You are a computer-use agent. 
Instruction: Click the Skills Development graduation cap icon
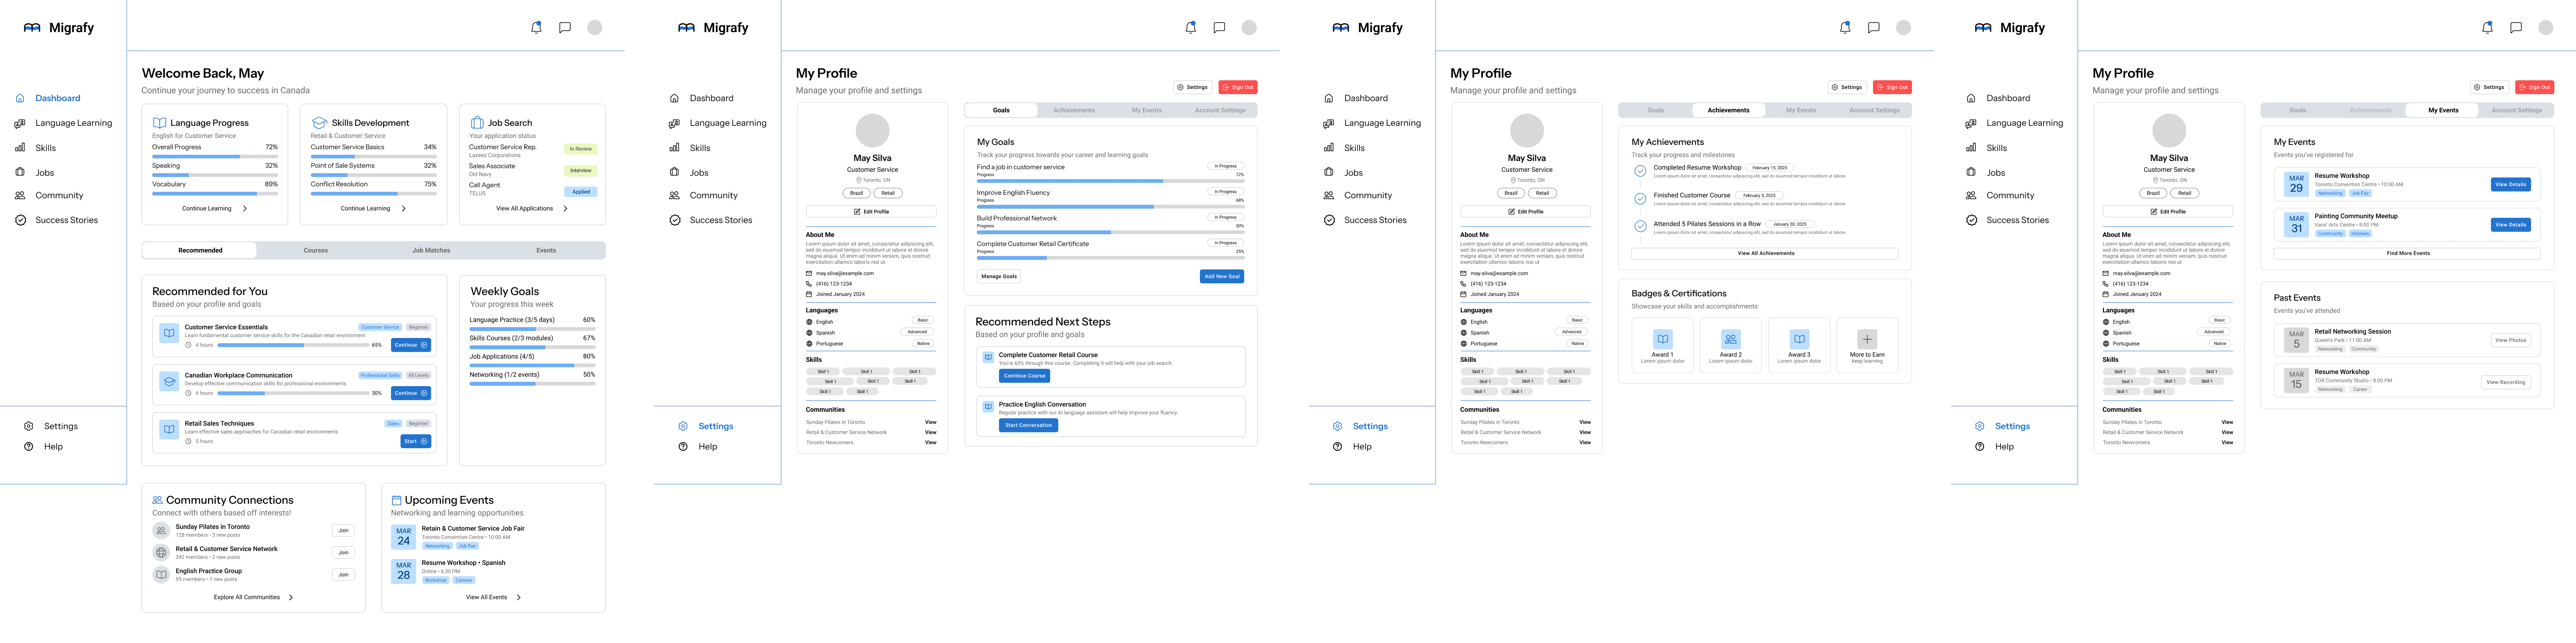tap(319, 123)
